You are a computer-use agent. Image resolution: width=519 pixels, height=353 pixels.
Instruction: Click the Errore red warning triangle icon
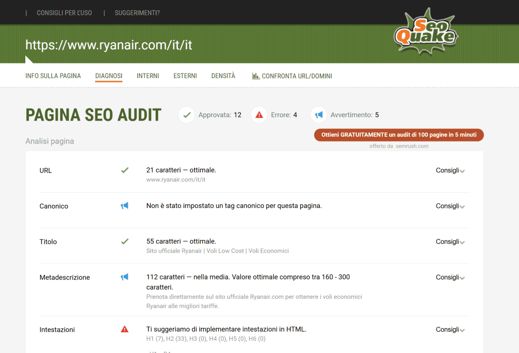point(259,115)
